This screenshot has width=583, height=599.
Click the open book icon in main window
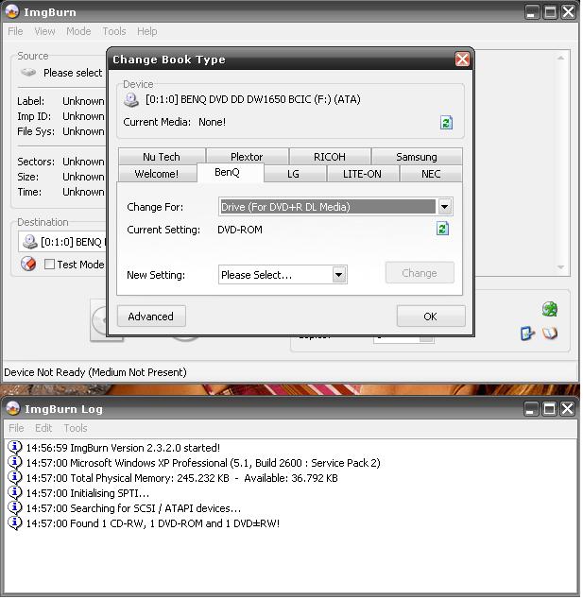551,334
